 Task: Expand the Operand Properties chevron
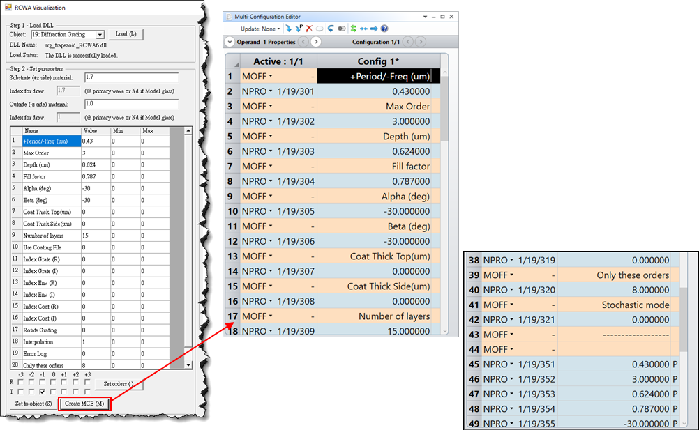tap(229, 42)
